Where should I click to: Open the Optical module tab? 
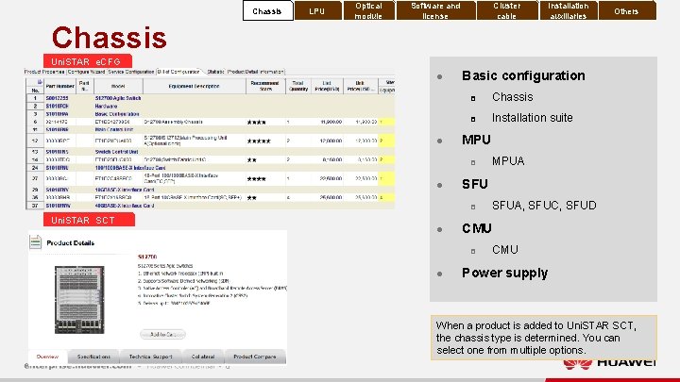[x=368, y=10]
